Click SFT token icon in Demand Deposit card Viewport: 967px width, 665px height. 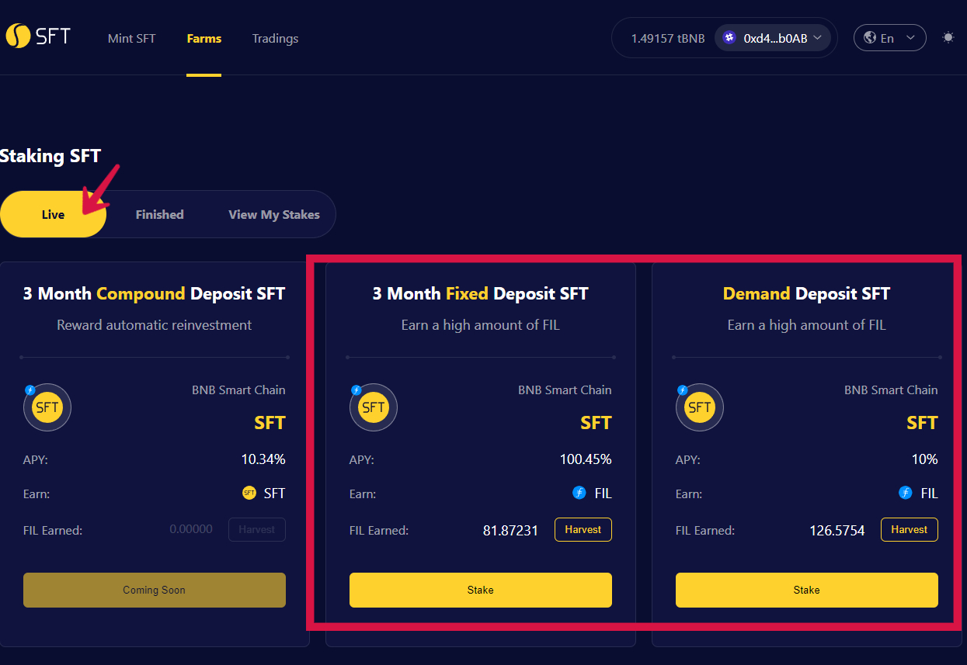700,407
